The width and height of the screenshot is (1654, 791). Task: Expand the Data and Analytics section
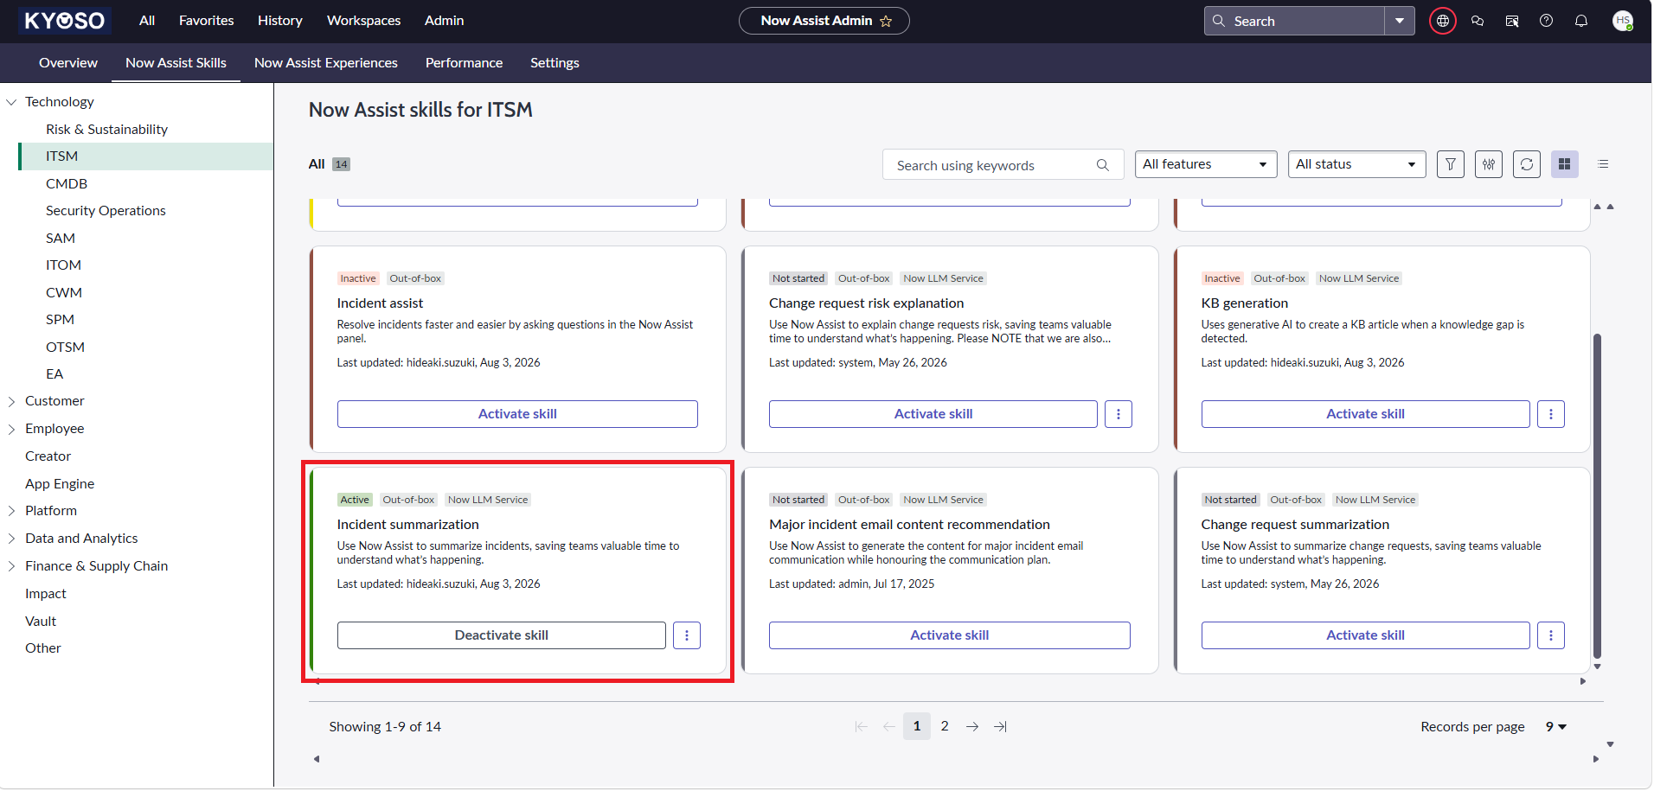tap(12, 539)
